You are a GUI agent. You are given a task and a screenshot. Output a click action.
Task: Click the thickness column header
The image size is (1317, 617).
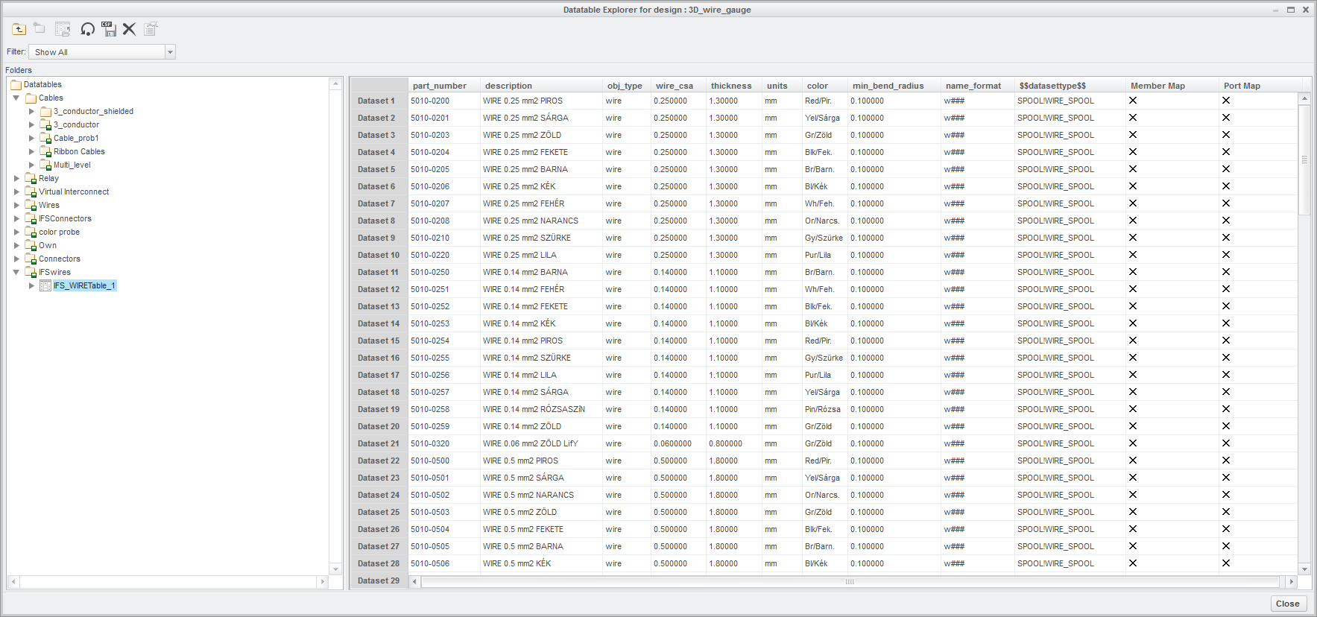click(734, 86)
